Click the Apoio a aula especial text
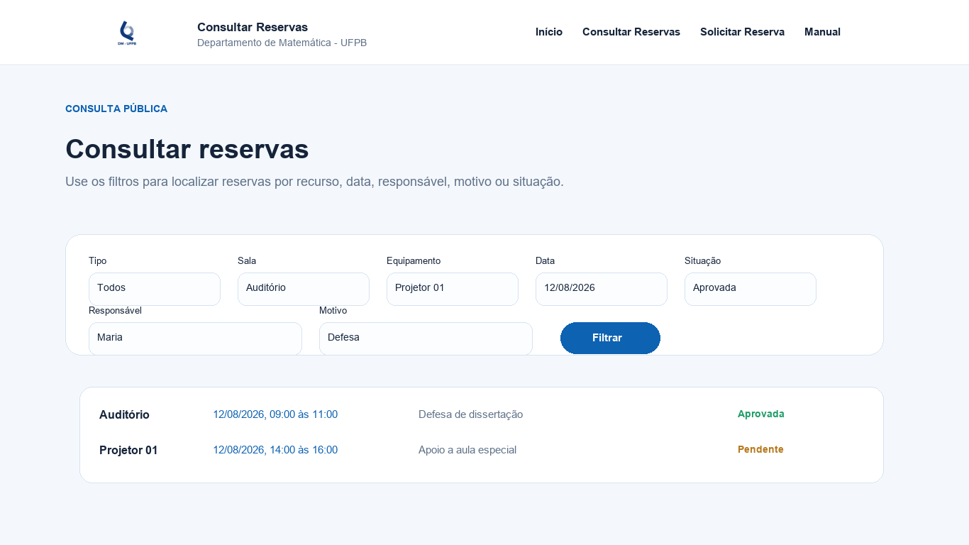This screenshot has width=969, height=545. (x=467, y=450)
